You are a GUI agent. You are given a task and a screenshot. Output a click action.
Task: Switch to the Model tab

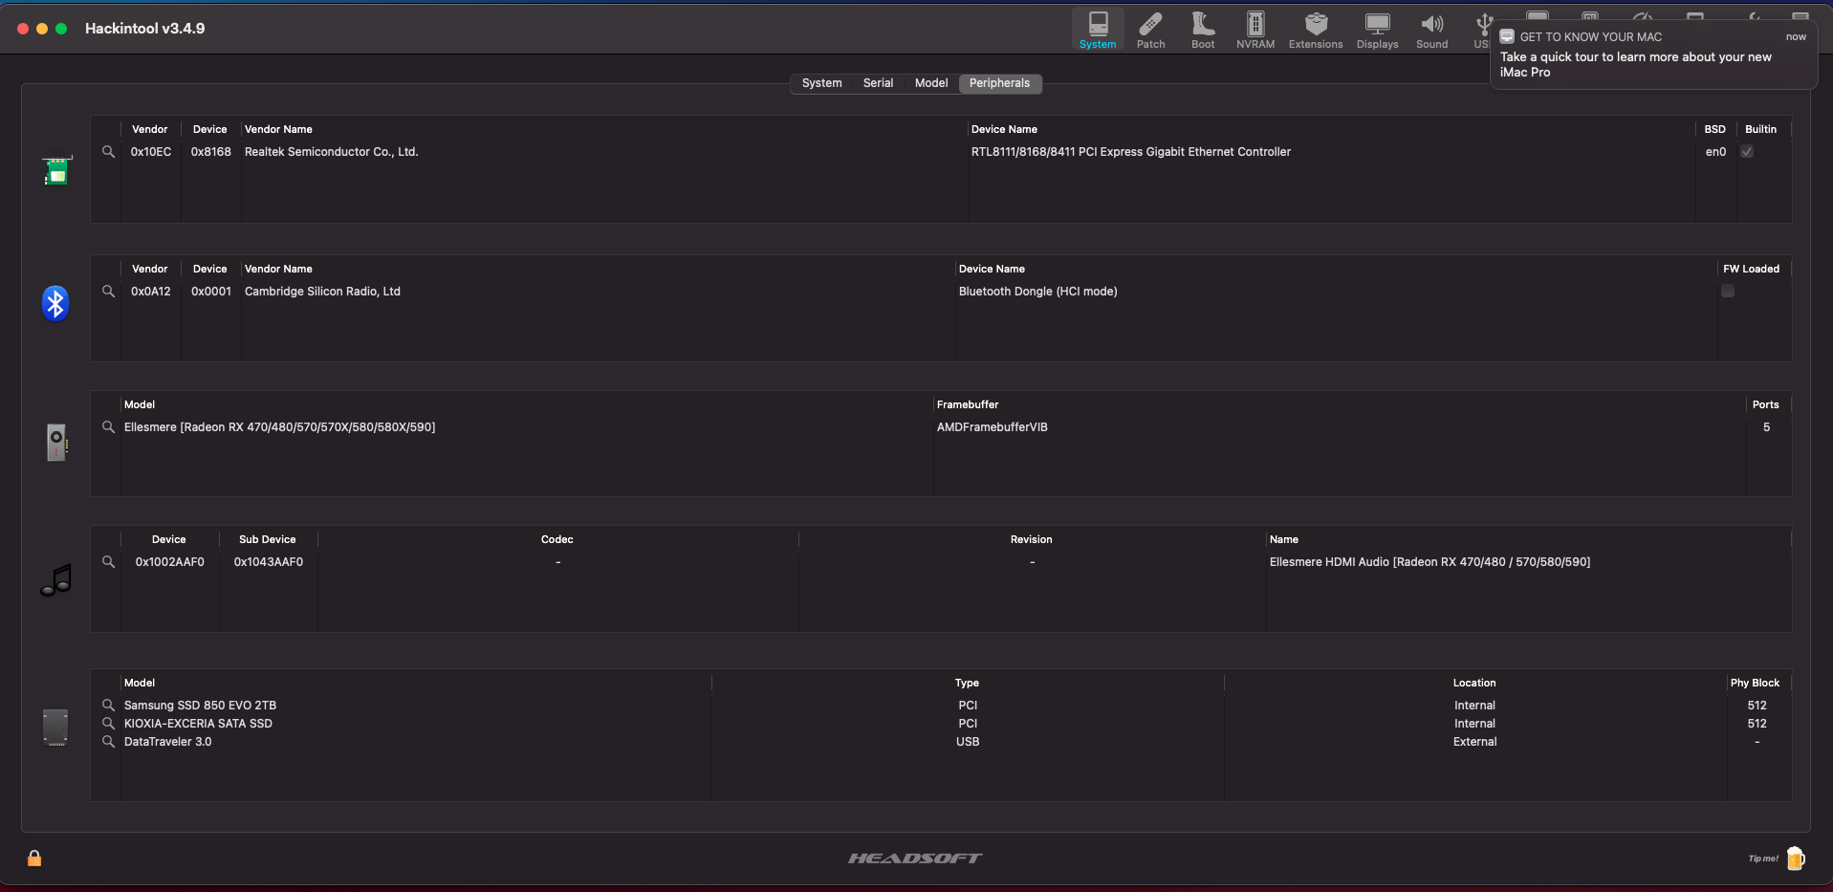(930, 83)
